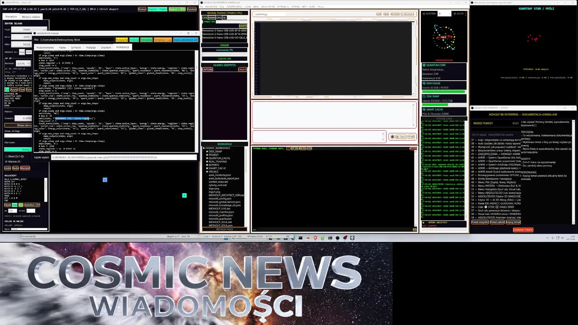Collapse the COSMIC_WORKSPACE root node
The width and height of the screenshot is (578, 325).
point(204,148)
